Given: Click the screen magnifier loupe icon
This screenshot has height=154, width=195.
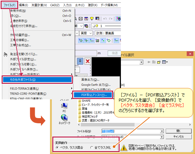Looking at the screenshot, I should (97, 19).
